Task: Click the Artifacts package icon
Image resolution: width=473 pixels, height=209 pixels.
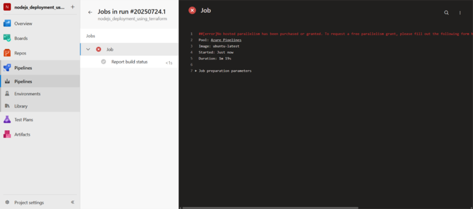Action: pyautogui.click(x=7, y=134)
